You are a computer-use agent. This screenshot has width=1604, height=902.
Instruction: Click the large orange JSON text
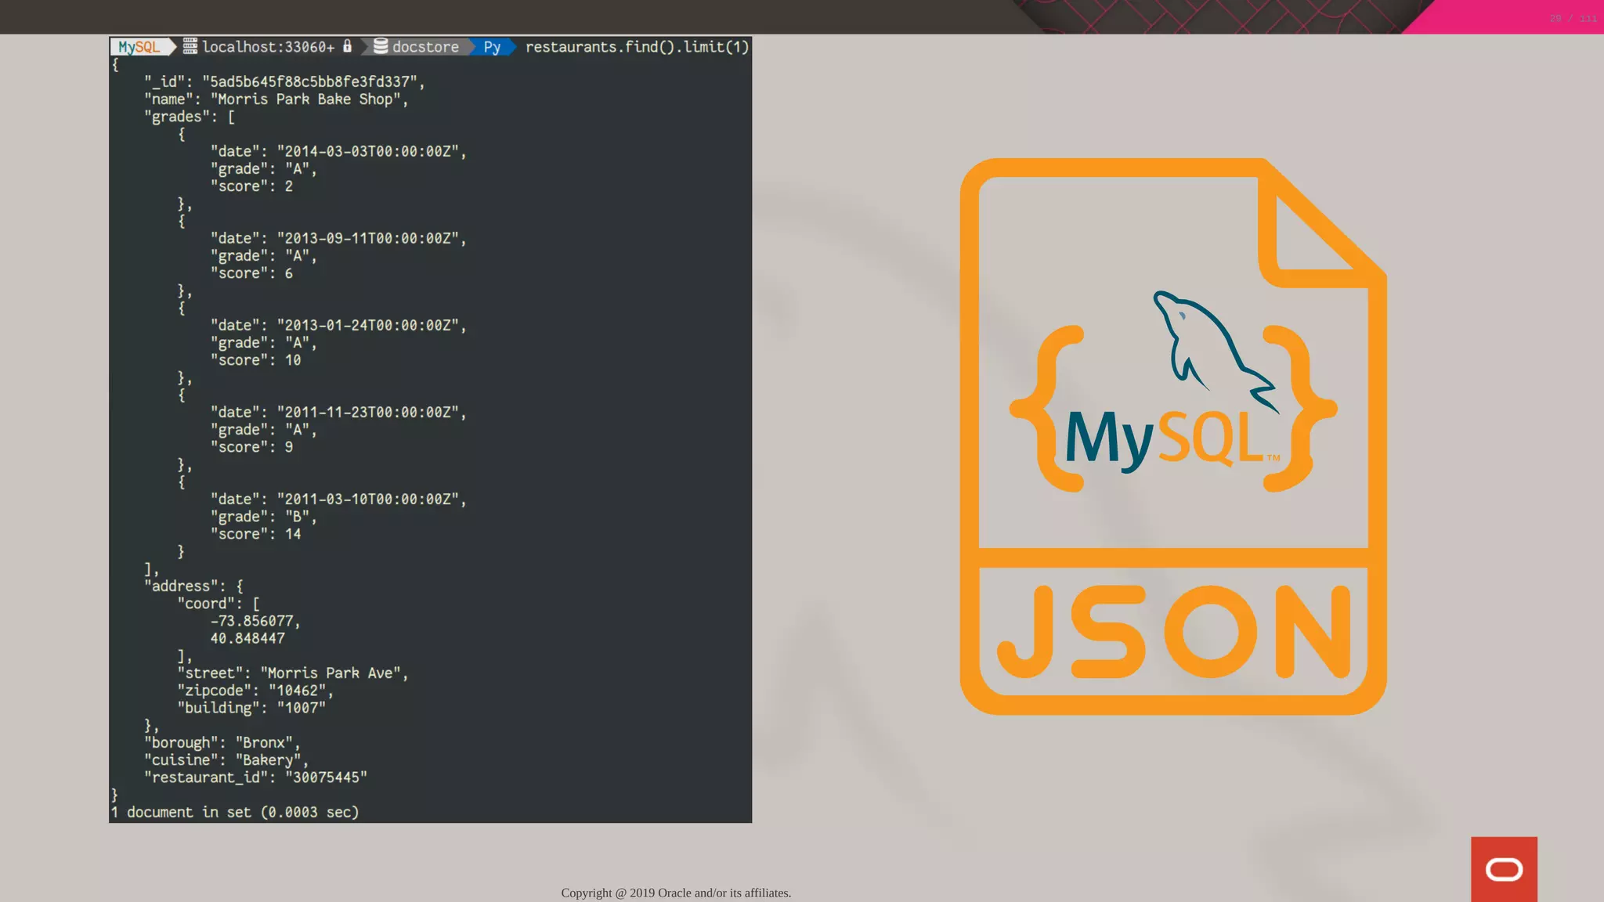point(1173,633)
